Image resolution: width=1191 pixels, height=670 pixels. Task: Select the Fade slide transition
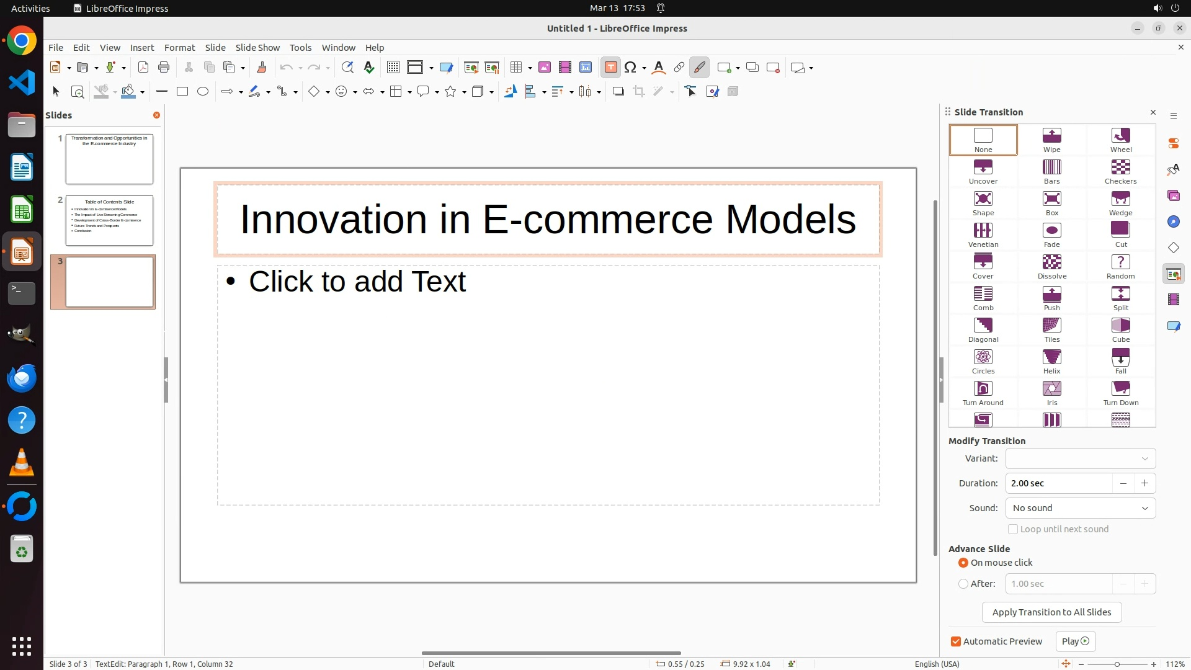1051,235
